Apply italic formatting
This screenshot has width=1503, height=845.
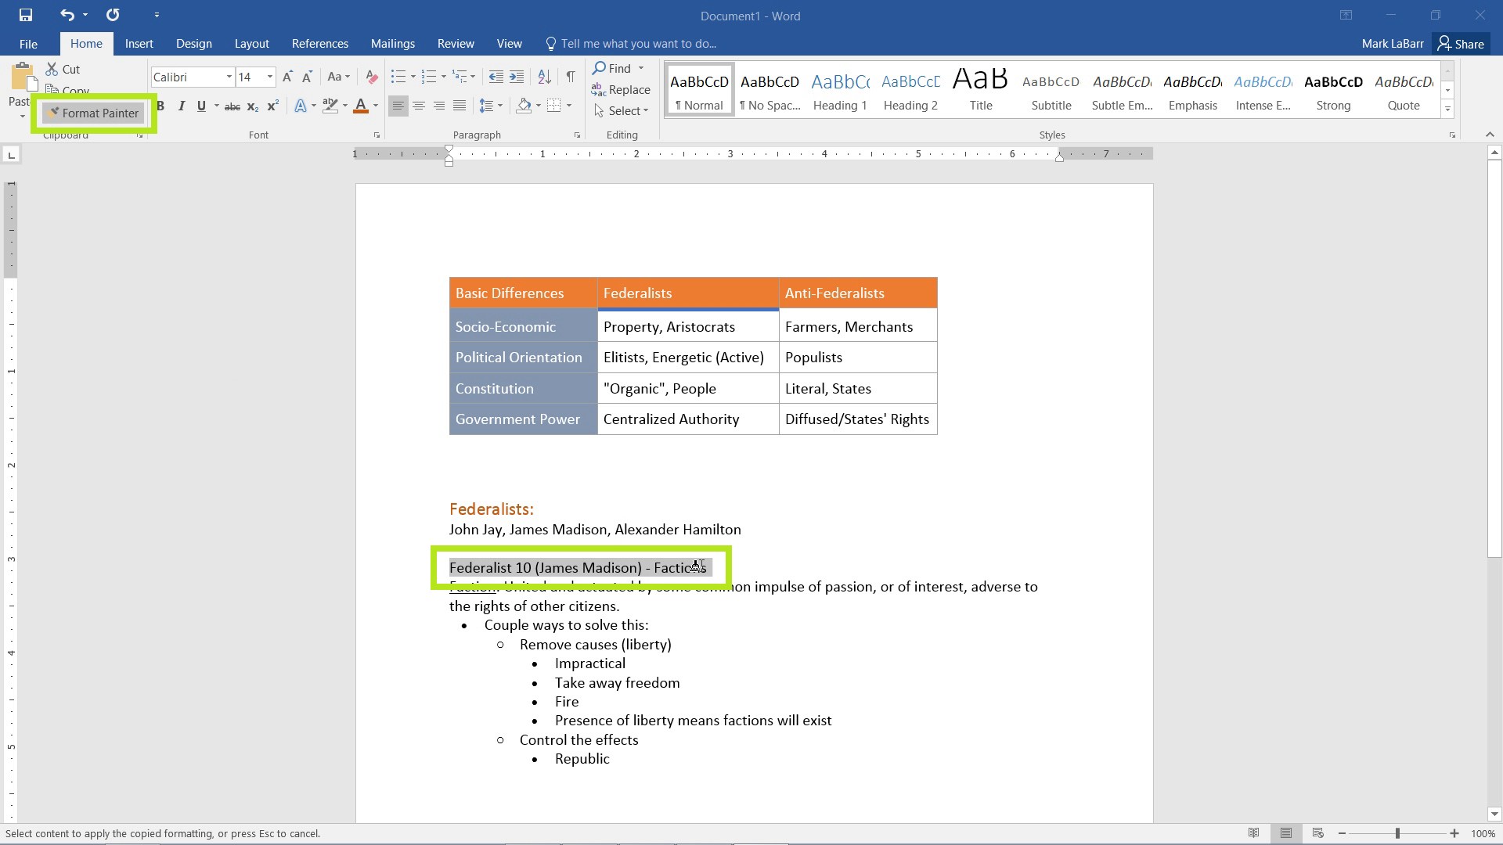point(181,106)
